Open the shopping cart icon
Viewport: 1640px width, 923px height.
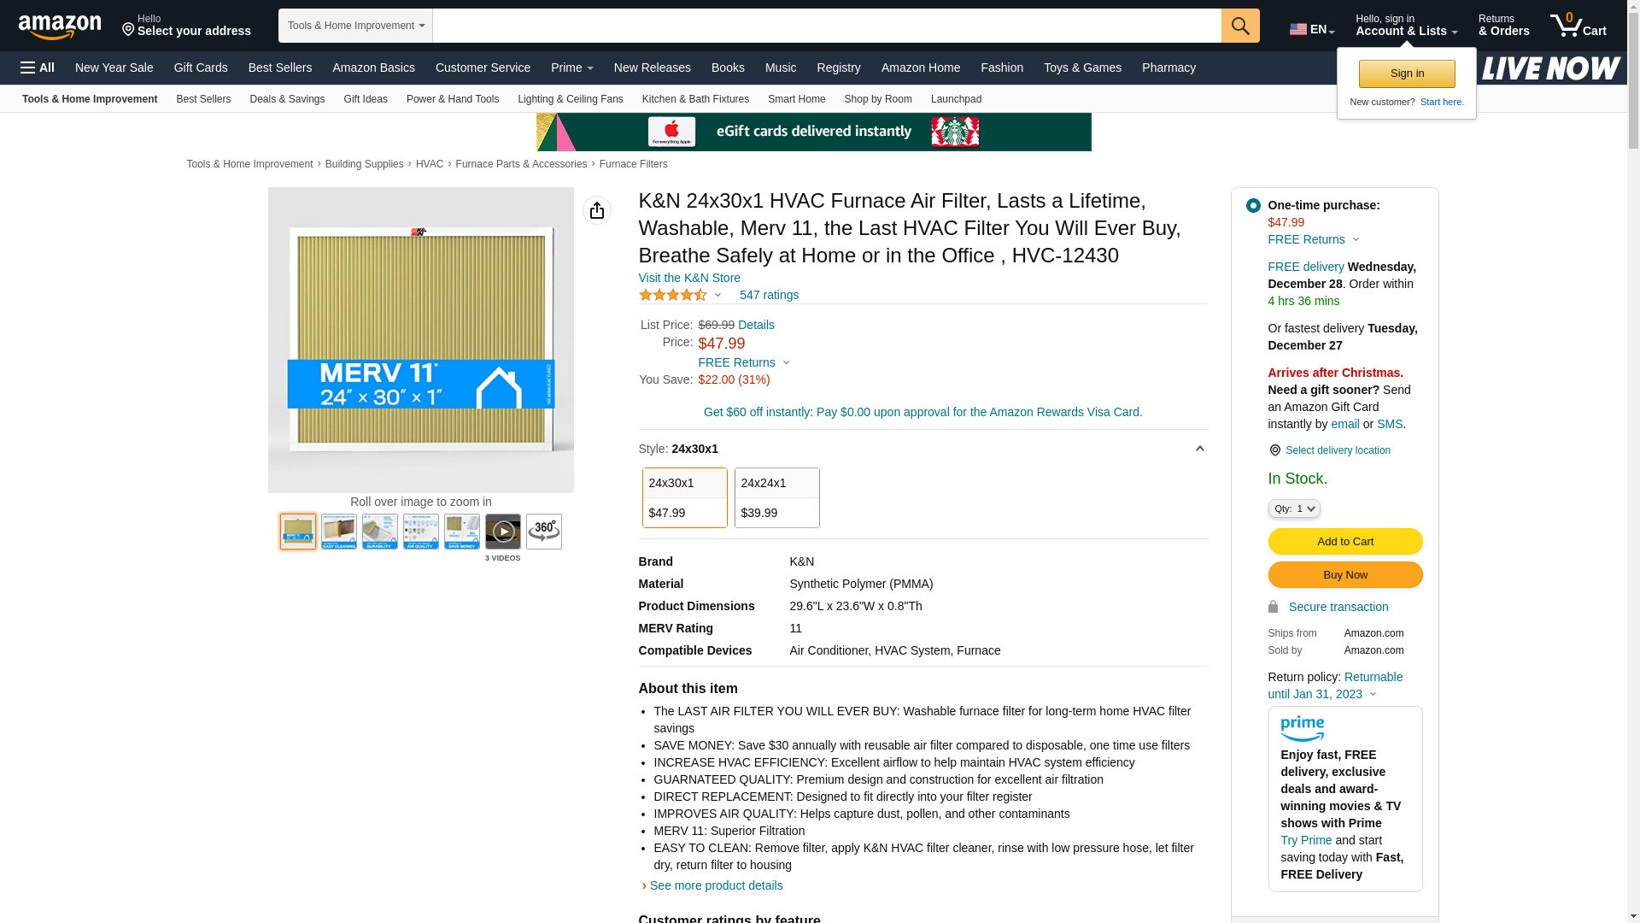(x=1578, y=26)
